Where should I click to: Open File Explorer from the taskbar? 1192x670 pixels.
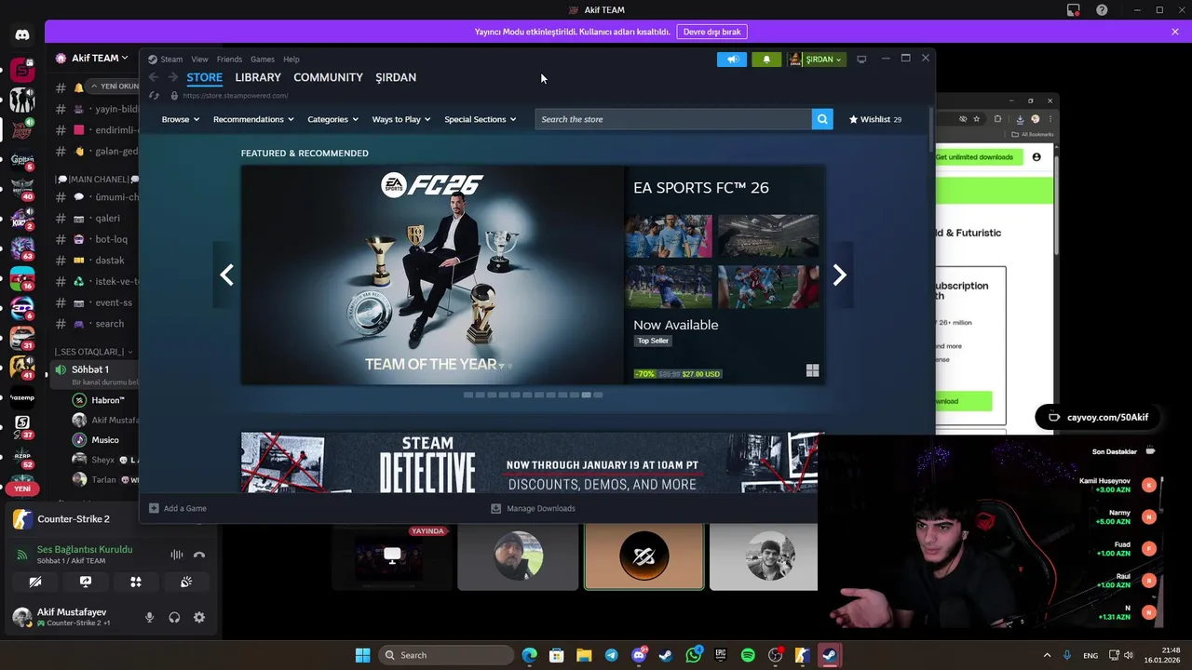(584, 655)
